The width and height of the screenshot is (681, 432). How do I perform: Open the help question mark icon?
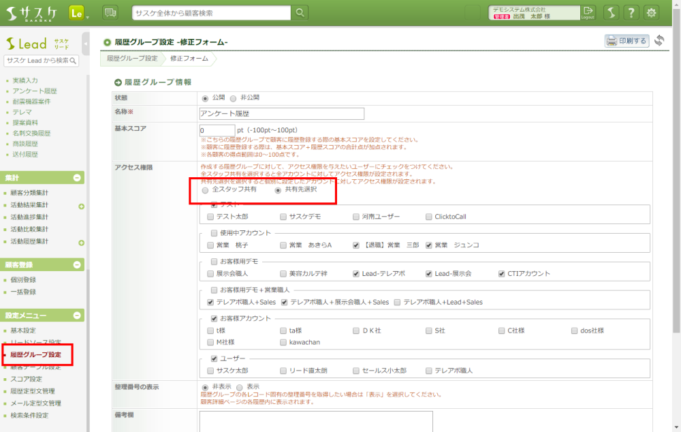(631, 13)
